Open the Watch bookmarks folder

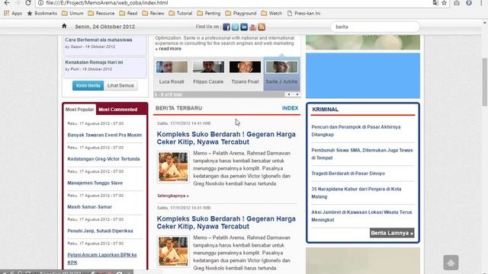click(x=271, y=14)
